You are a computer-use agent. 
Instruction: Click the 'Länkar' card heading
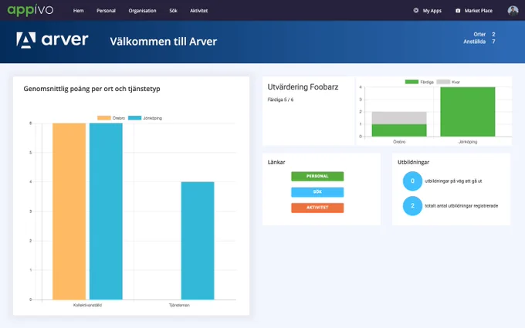click(x=276, y=162)
